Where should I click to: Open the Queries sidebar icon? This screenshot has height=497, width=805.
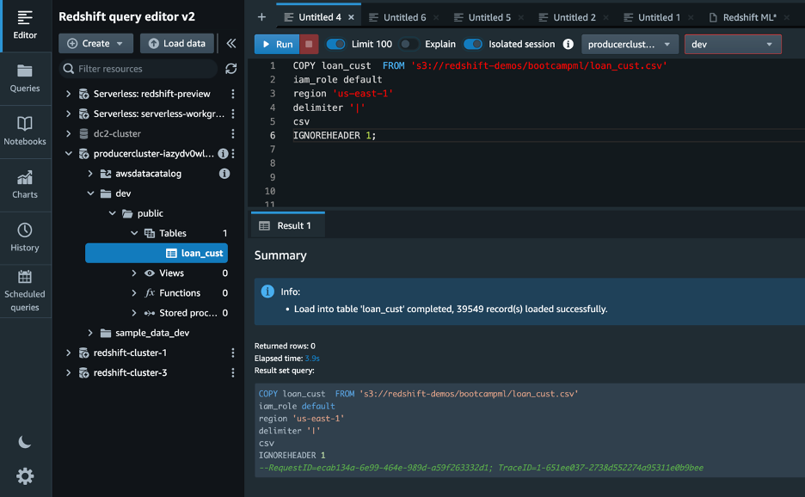click(25, 77)
